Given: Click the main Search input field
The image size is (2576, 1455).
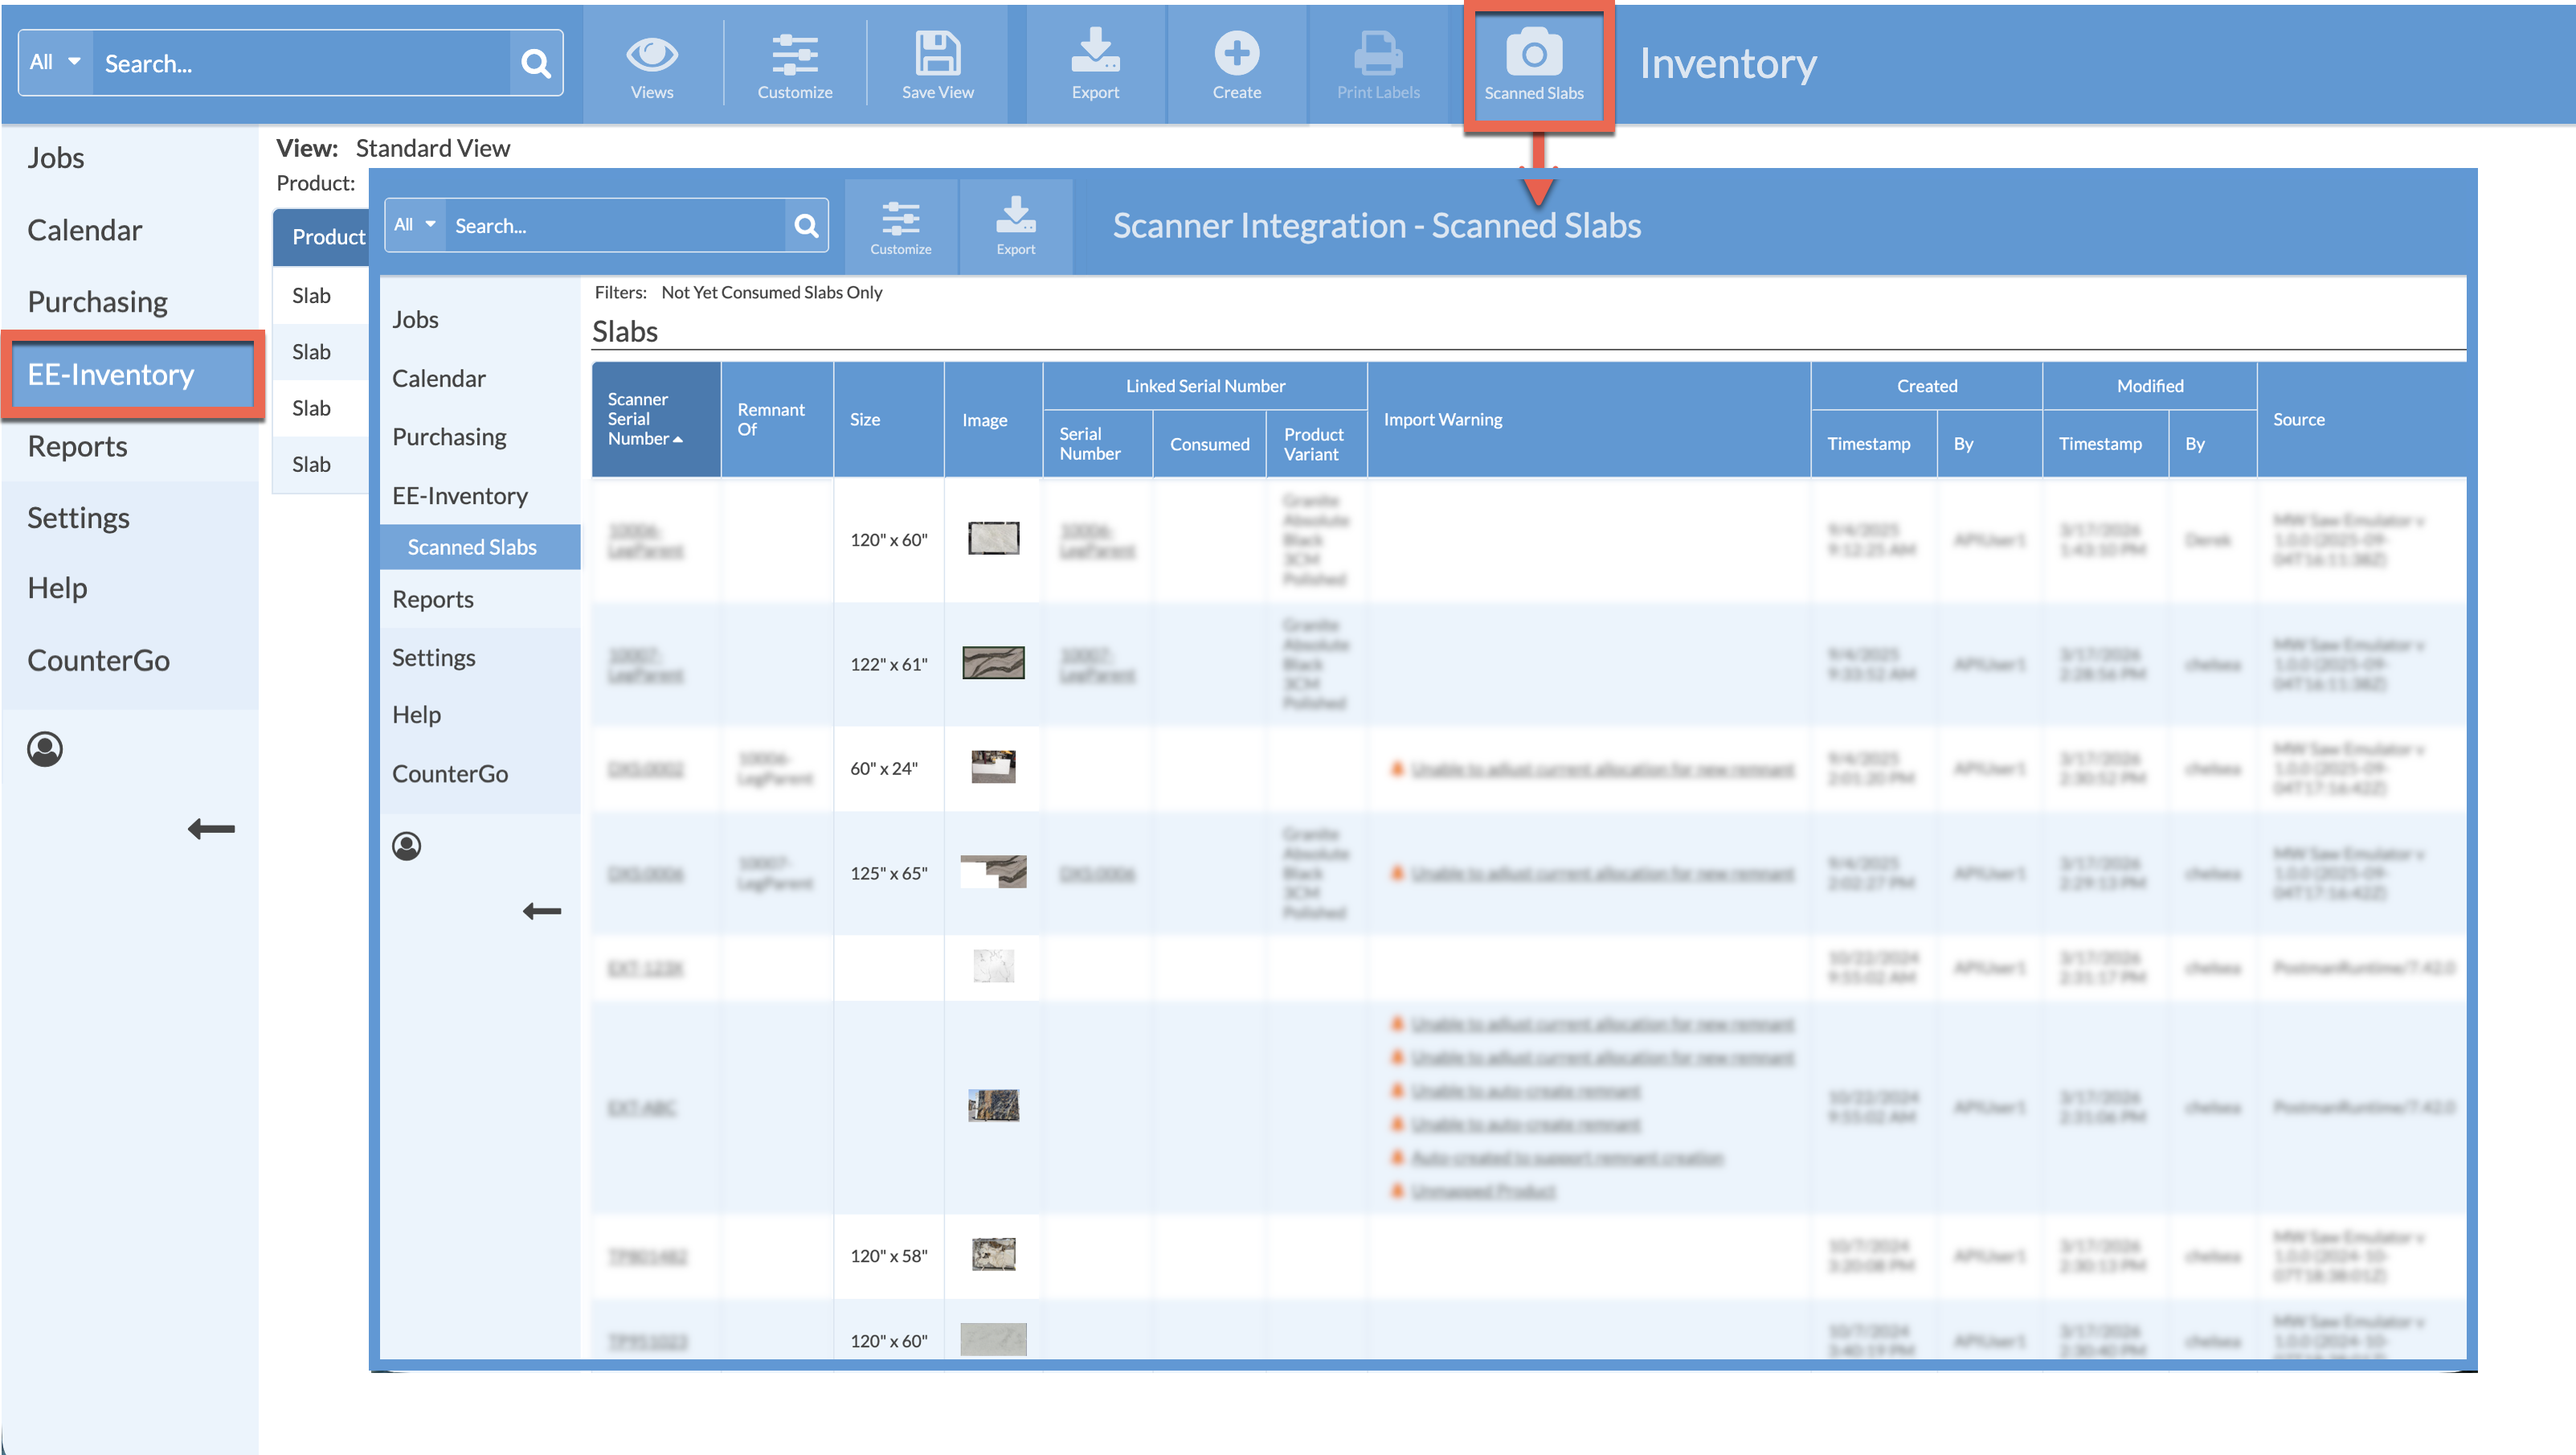Looking at the screenshot, I should click(x=300, y=64).
